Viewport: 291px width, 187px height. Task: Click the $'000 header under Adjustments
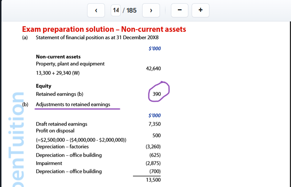(155, 116)
